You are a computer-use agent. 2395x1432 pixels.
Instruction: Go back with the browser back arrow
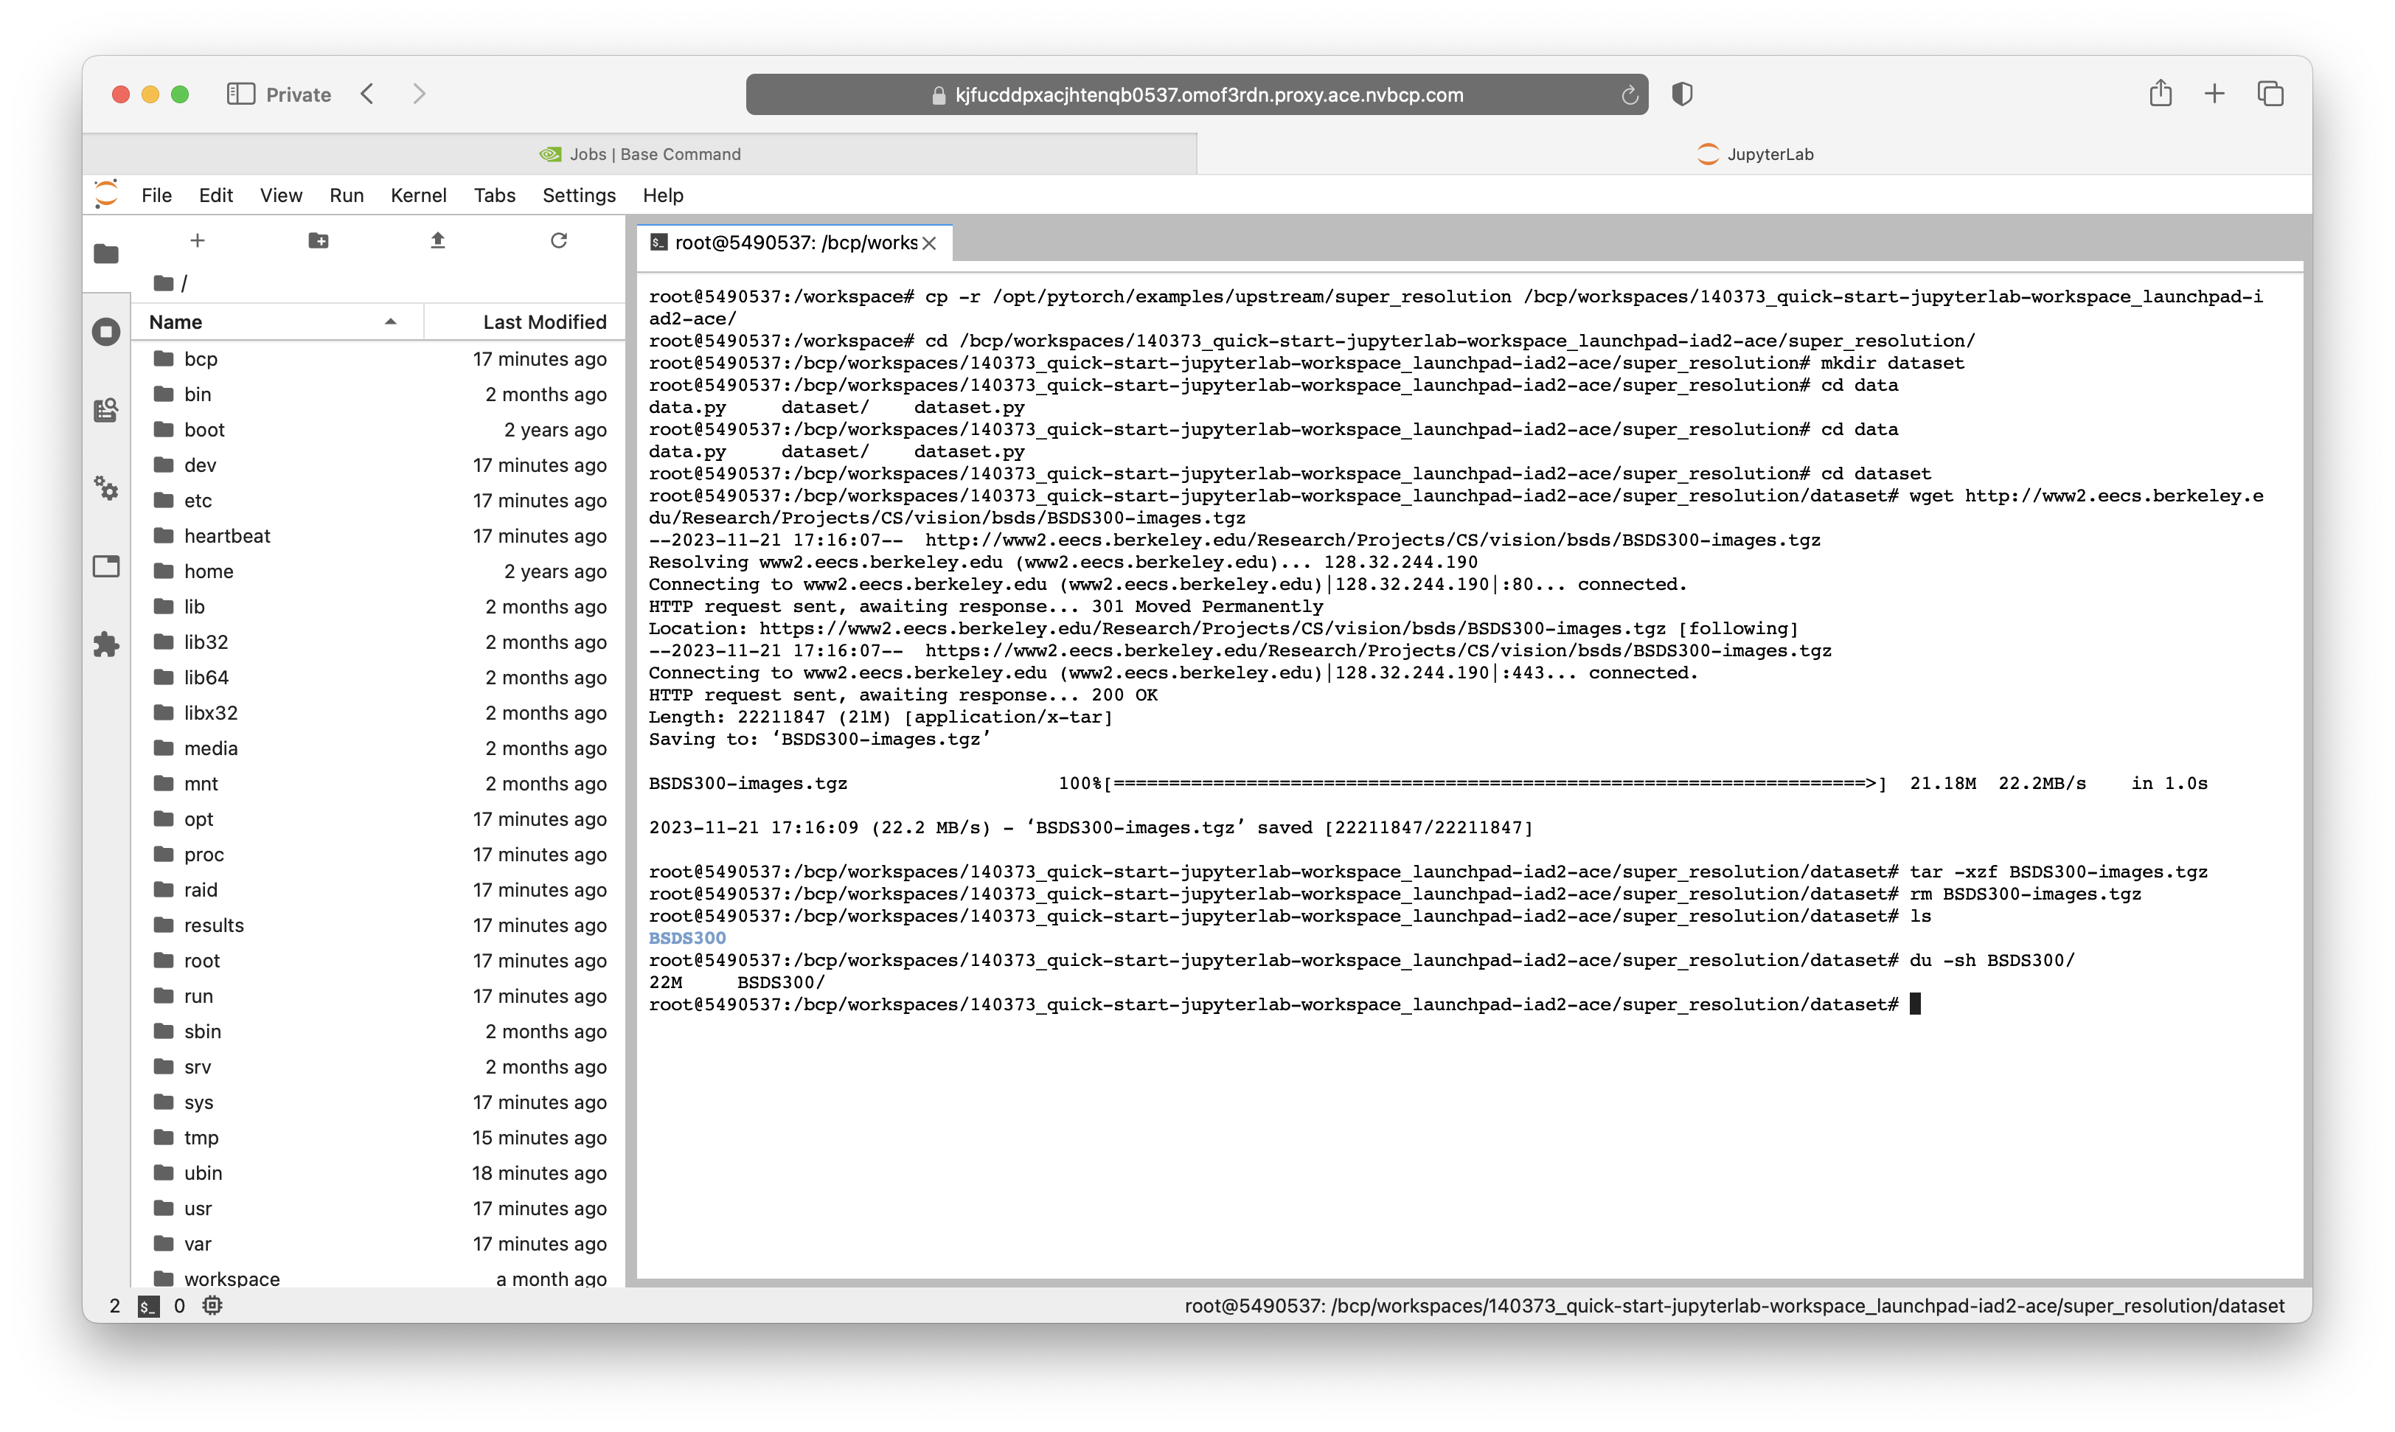pos(368,94)
